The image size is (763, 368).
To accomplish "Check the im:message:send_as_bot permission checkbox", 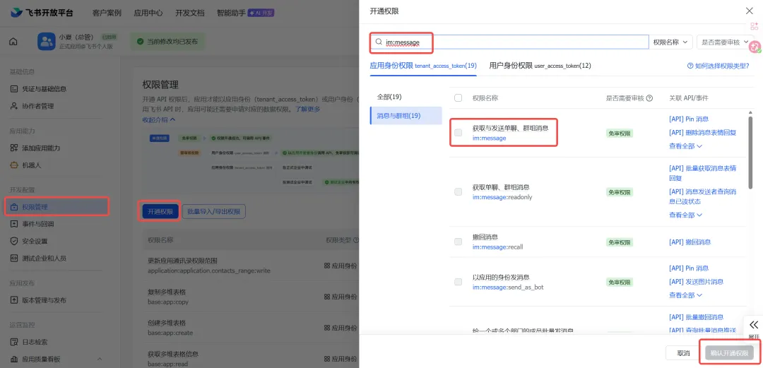I will click(458, 282).
